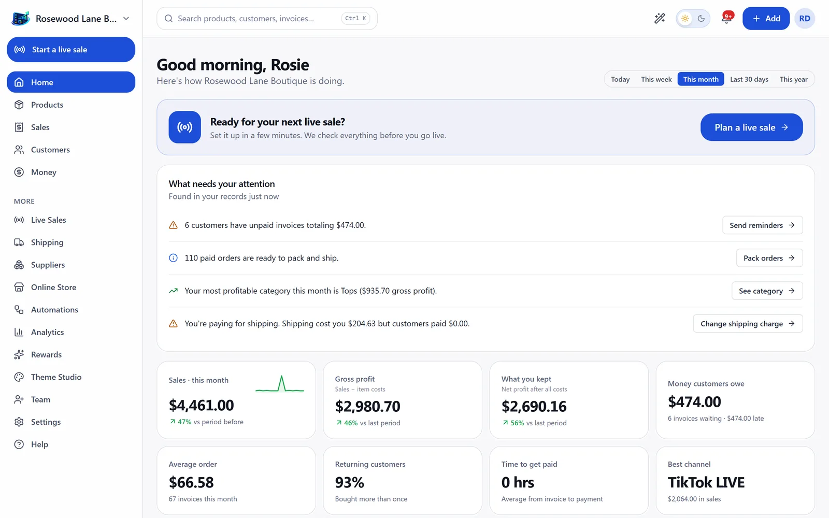Open the Money customers owe card

[x=735, y=400]
